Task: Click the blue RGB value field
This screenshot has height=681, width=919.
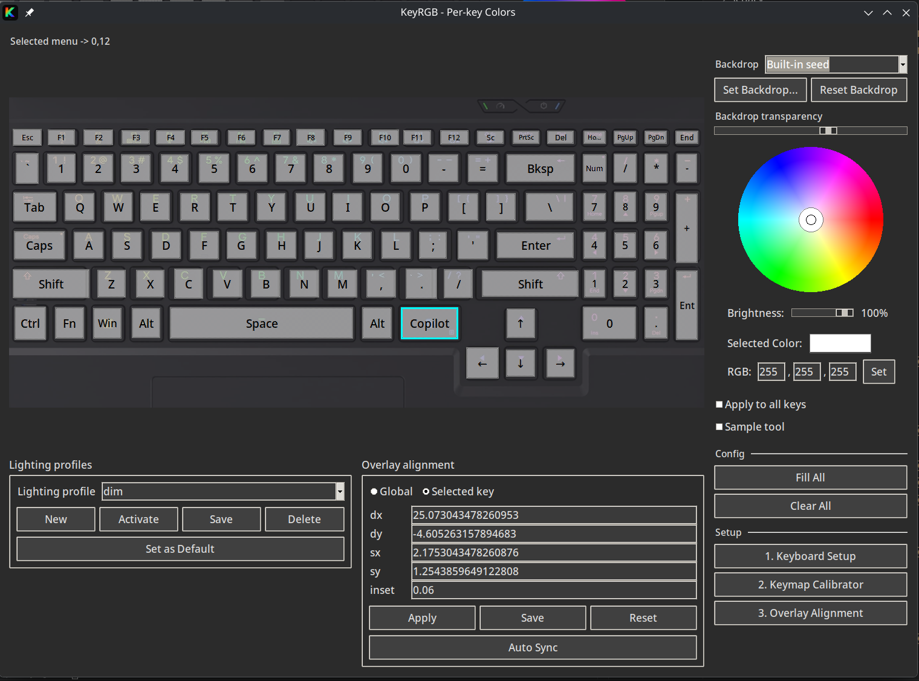Action: (x=843, y=372)
